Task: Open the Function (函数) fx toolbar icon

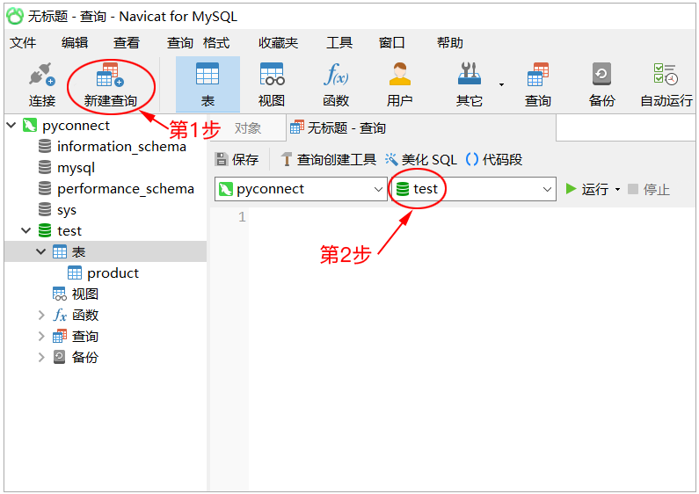Action: tap(336, 75)
